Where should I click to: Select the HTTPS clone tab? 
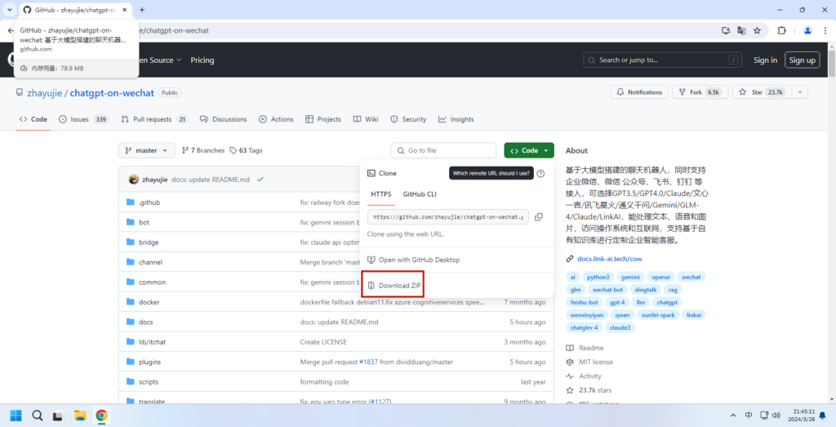[381, 194]
